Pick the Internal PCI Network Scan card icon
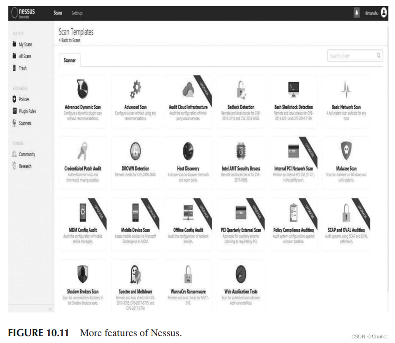 (x=294, y=151)
